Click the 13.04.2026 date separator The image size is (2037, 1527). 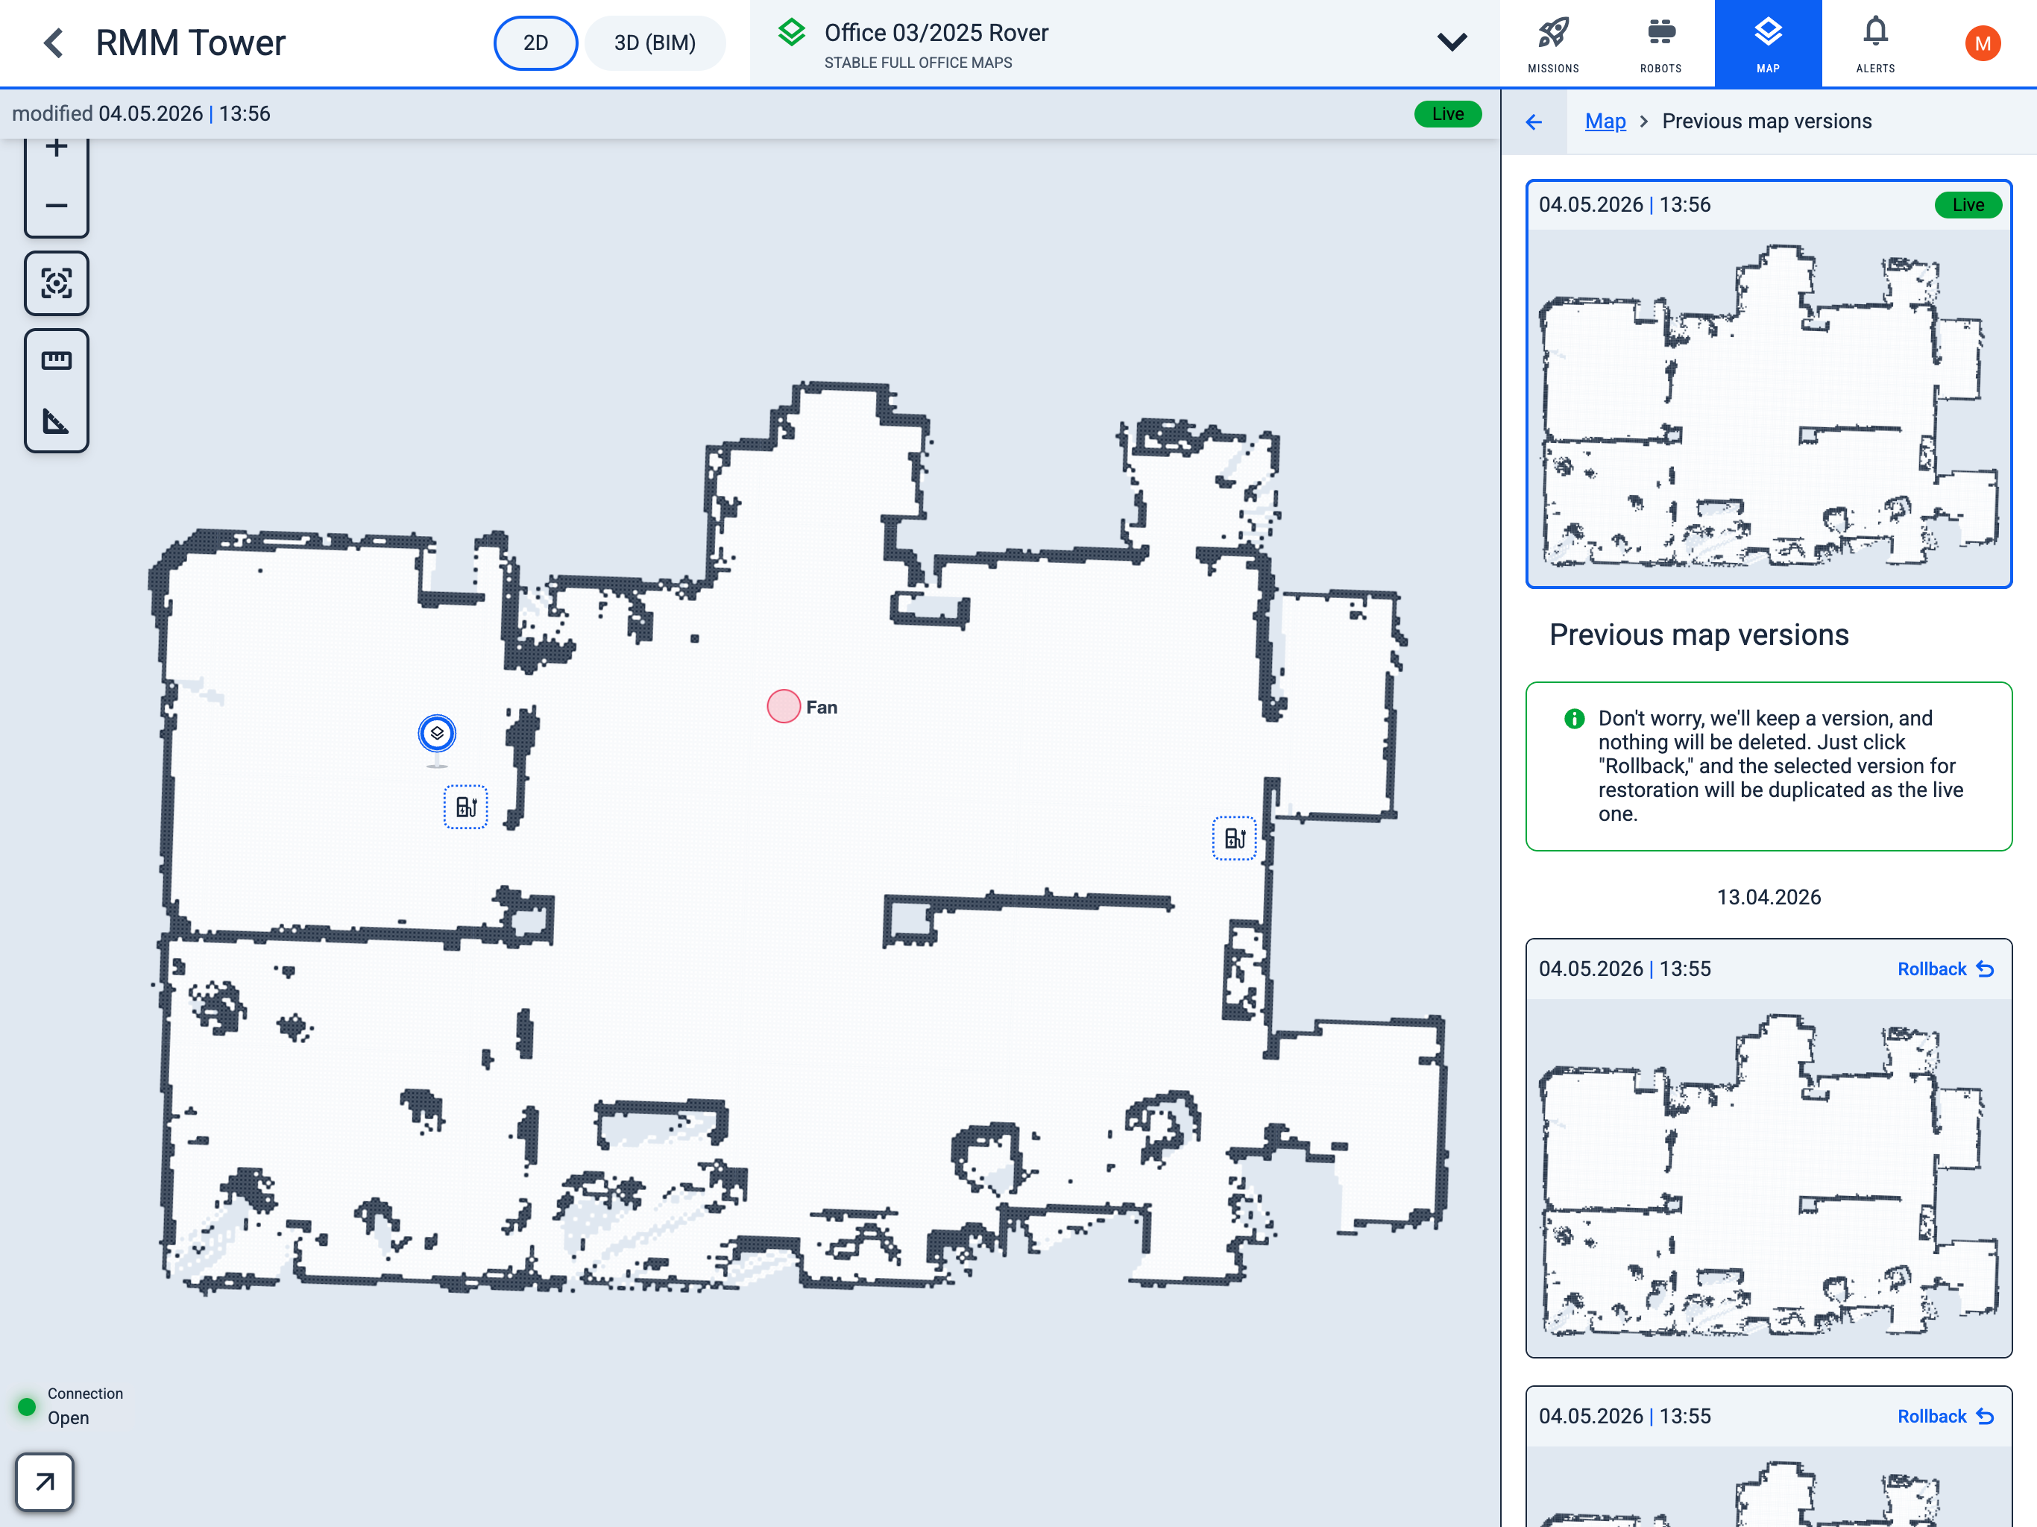click(1768, 897)
